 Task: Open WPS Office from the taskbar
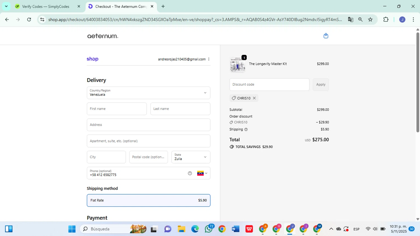(249, 229)
